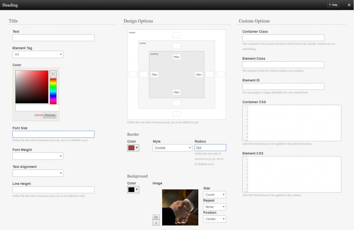The image size is (354, 230).
Task: Click the color value text box in picker
Action: [37, 108]
